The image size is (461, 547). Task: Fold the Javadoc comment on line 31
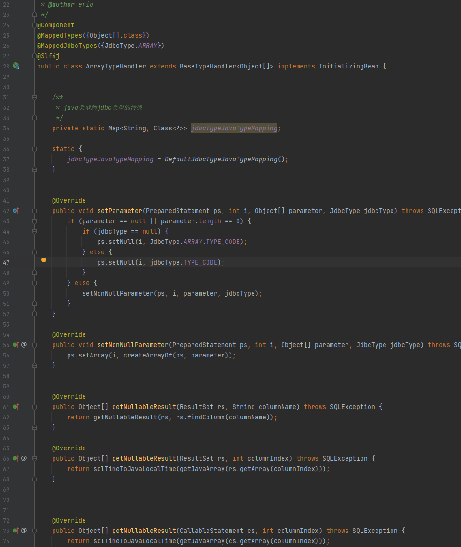point(34,97)
